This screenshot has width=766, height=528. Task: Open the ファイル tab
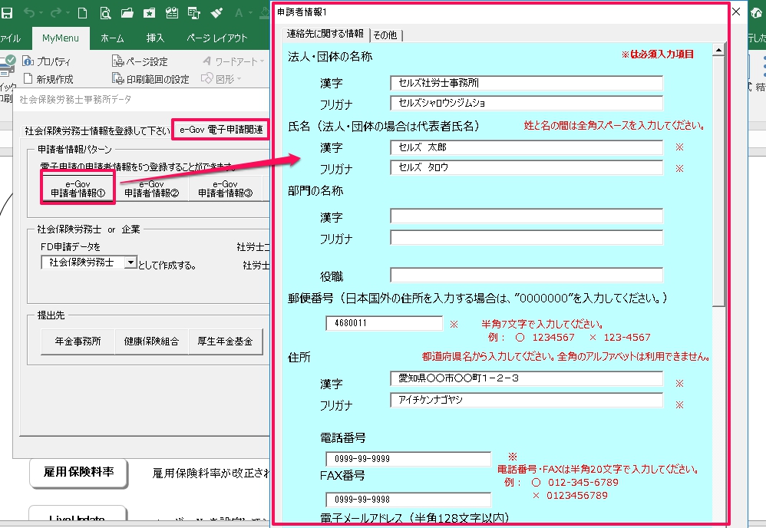[x=10, y=38]
